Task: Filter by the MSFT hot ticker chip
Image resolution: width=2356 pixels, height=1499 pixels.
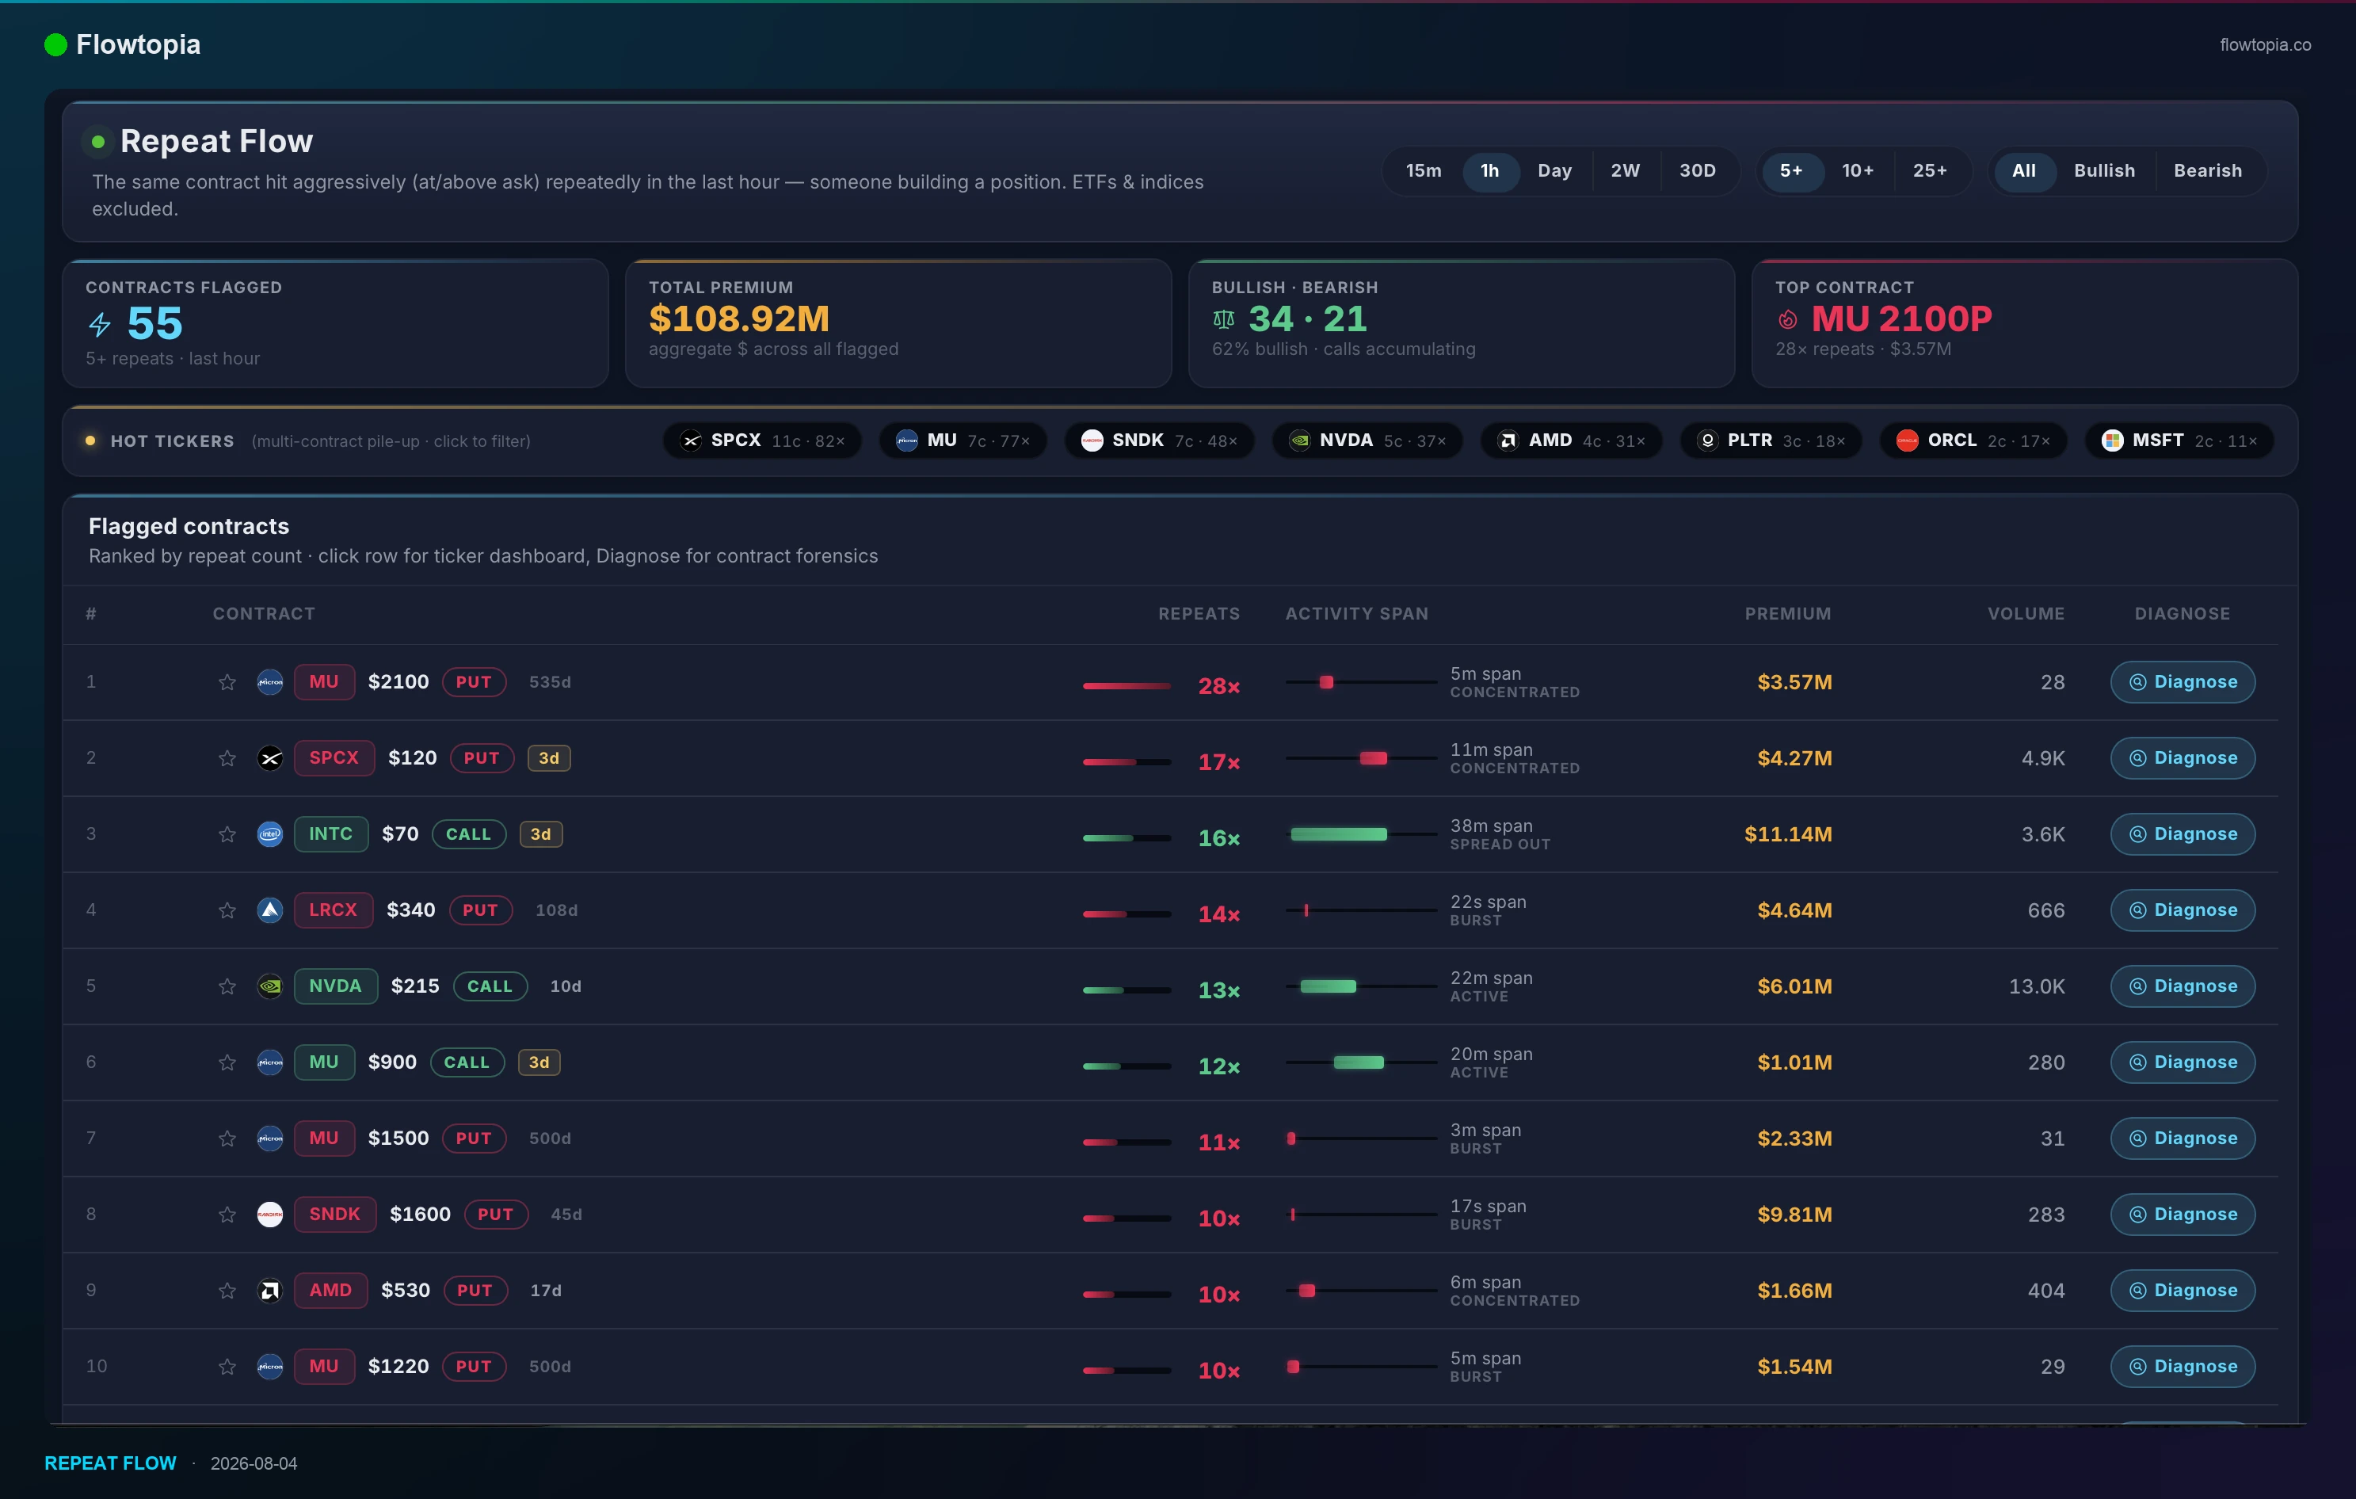Action: (2180, 441)
